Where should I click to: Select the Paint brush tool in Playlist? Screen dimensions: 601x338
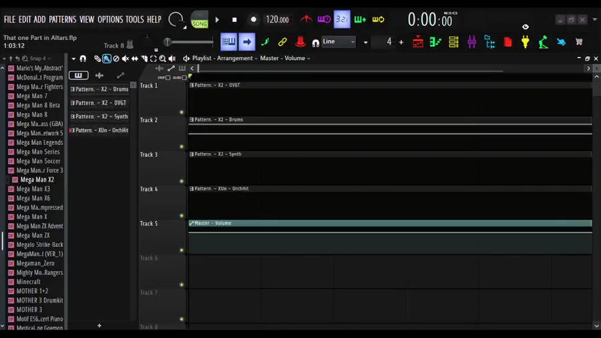pos(107,59)
